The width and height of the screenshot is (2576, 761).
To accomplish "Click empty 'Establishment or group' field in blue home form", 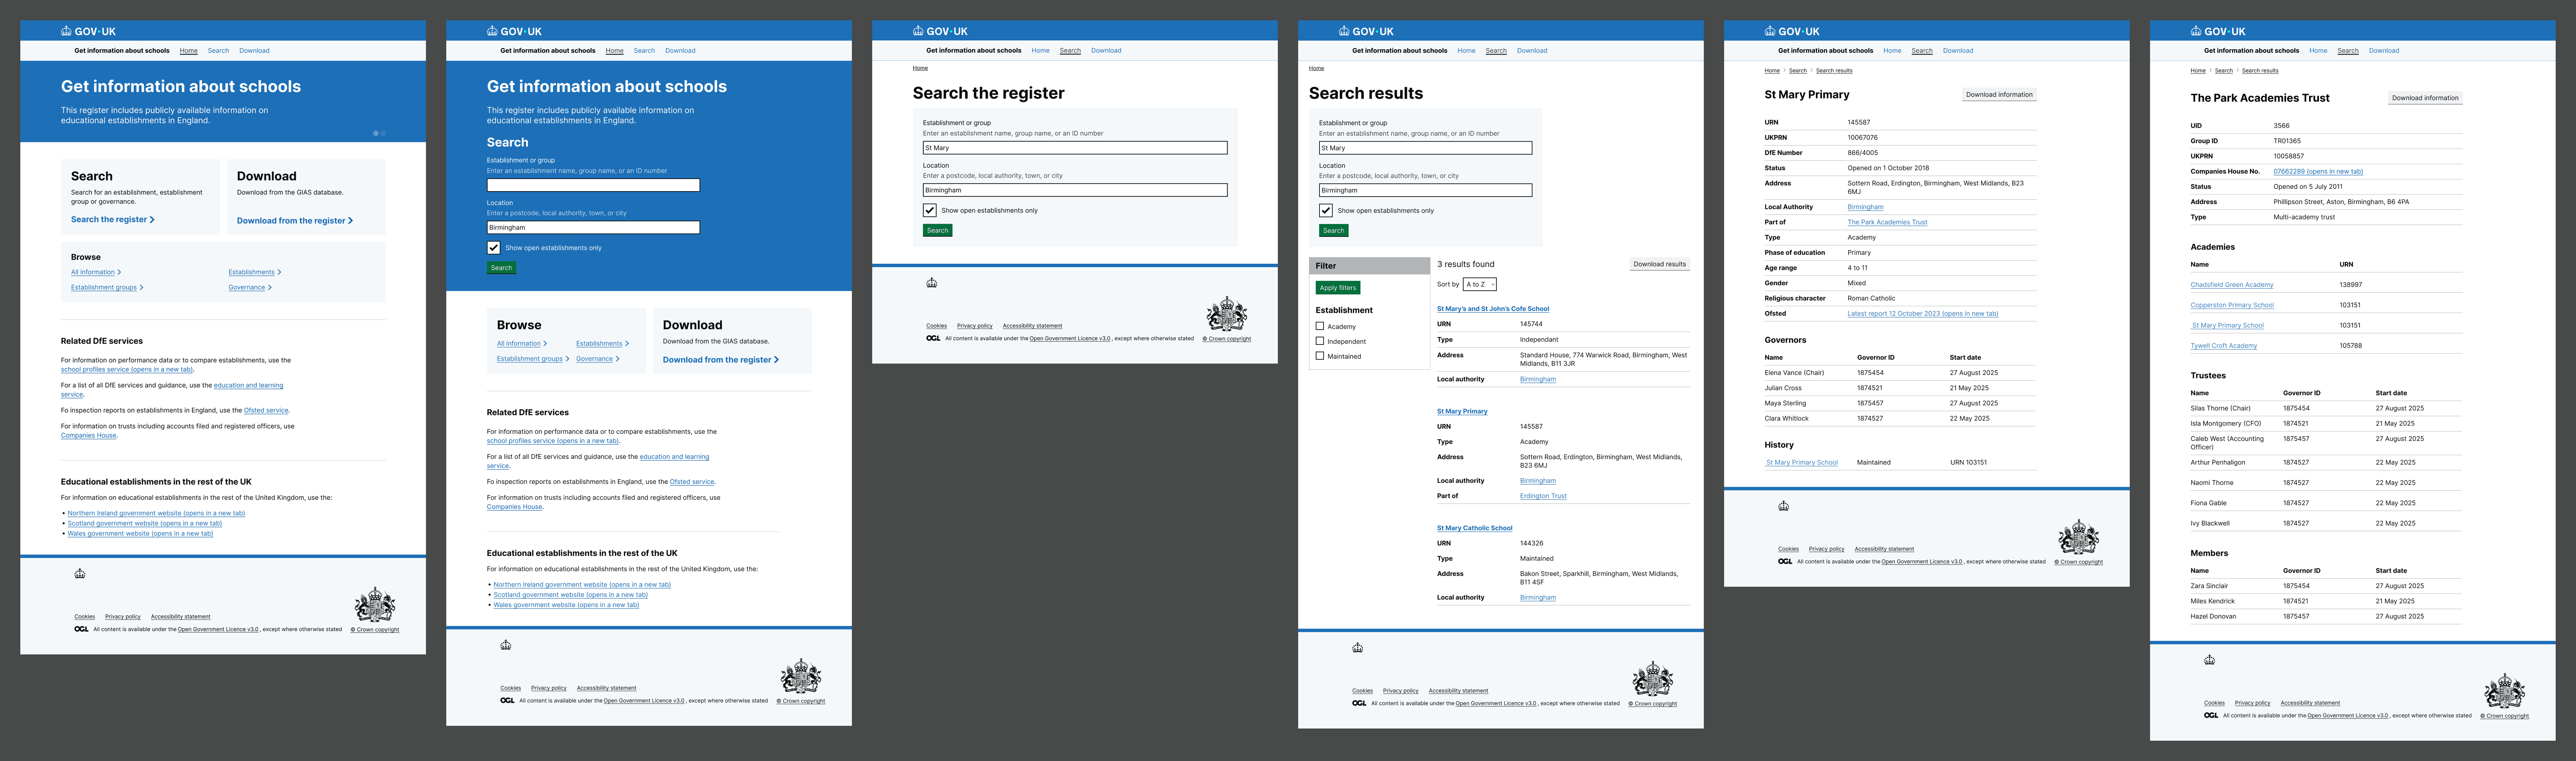I will tap(593, 185).
